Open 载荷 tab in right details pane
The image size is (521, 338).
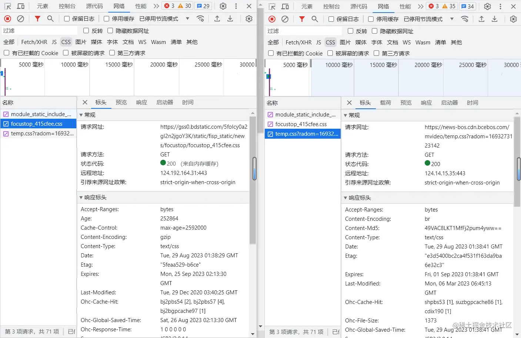[x=385, y=103]
